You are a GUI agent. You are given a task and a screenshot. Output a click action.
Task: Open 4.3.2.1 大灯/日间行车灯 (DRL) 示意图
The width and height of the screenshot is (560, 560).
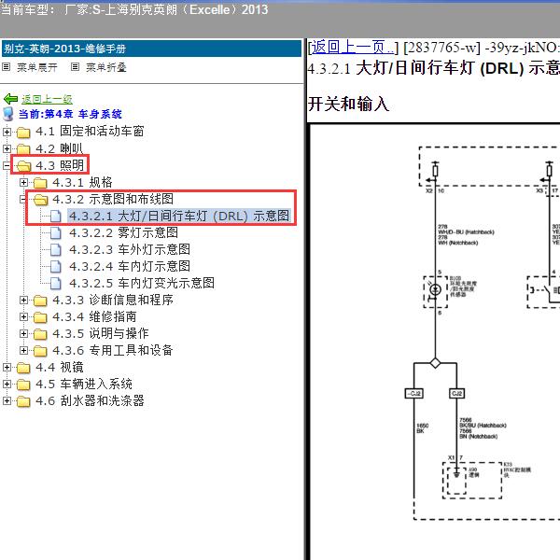(x=179, y=216)
